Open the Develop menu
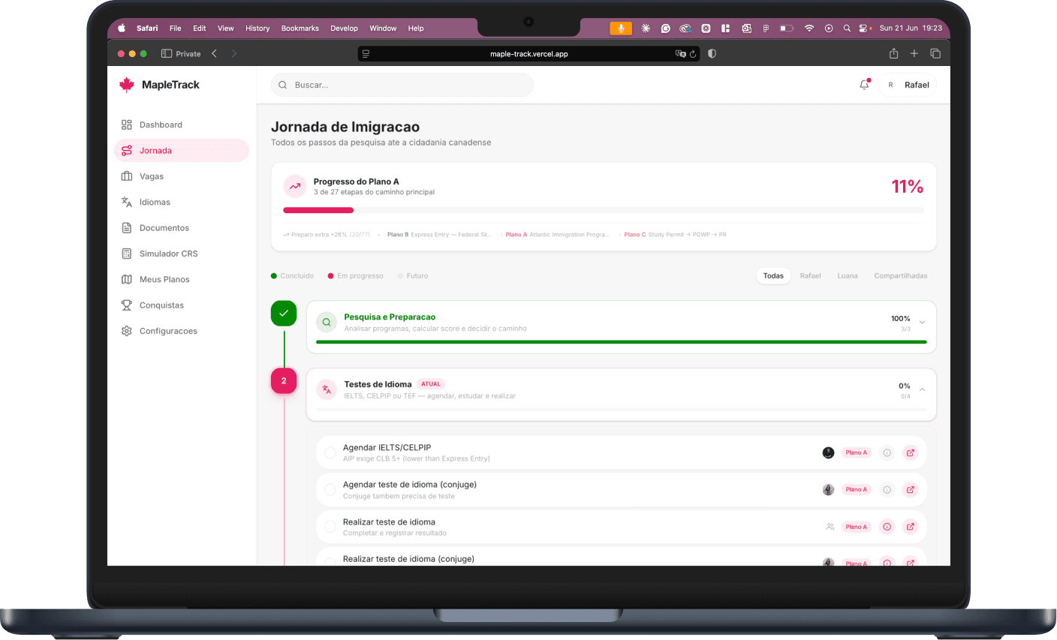This screenshot has height=640, width=1057. point(344,29)
